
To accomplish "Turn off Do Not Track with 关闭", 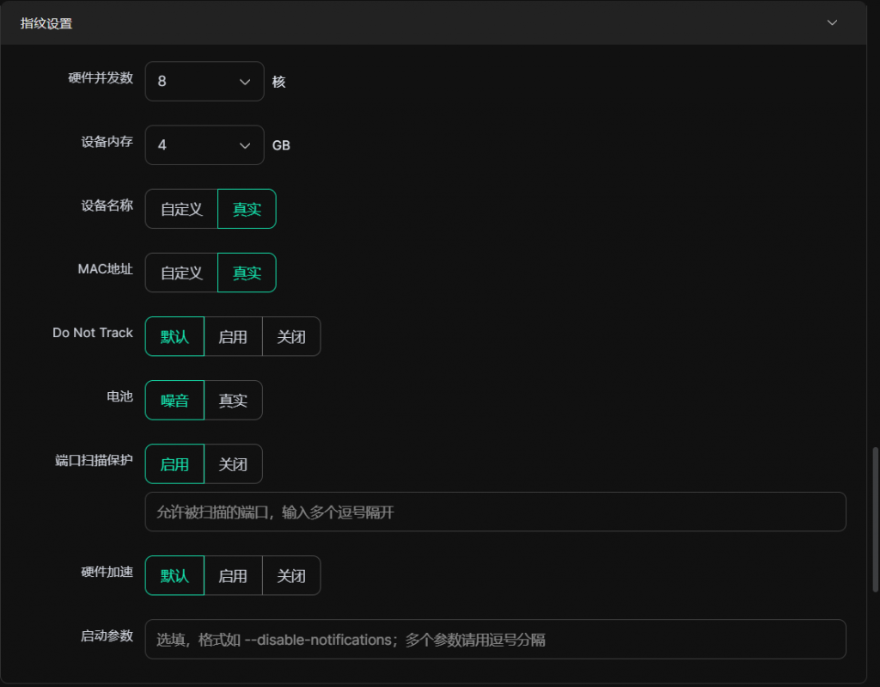I will 291,336.
